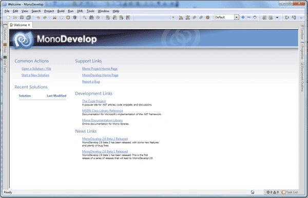The width and height of the screenshot is (308, 198).
Task: Click the Task List status bar button
Action: (290, 192)
